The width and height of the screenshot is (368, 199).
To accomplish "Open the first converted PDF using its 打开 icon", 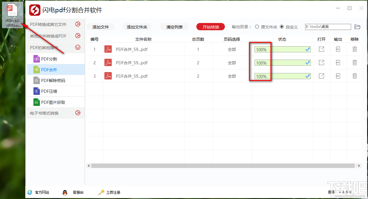I will [x=321, y=49].
